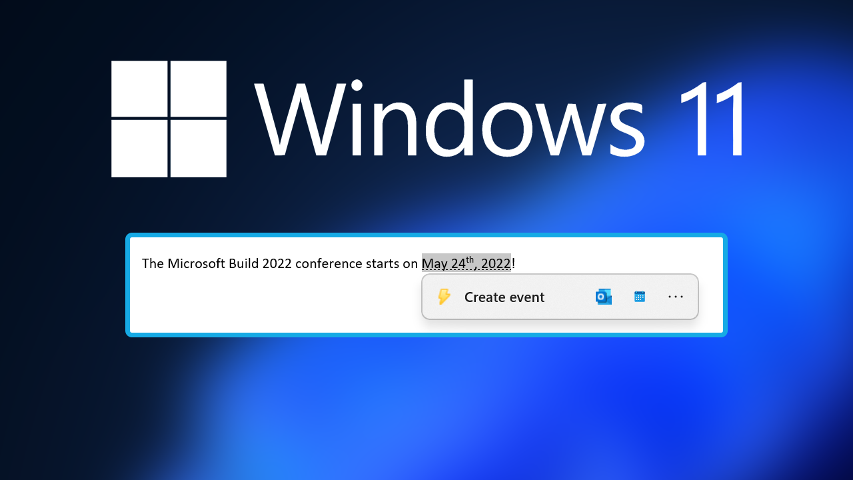Screen dimensions: 853x480
Task: Select the highlighted date May 24th, 2022
Action: tap(466, 263)
